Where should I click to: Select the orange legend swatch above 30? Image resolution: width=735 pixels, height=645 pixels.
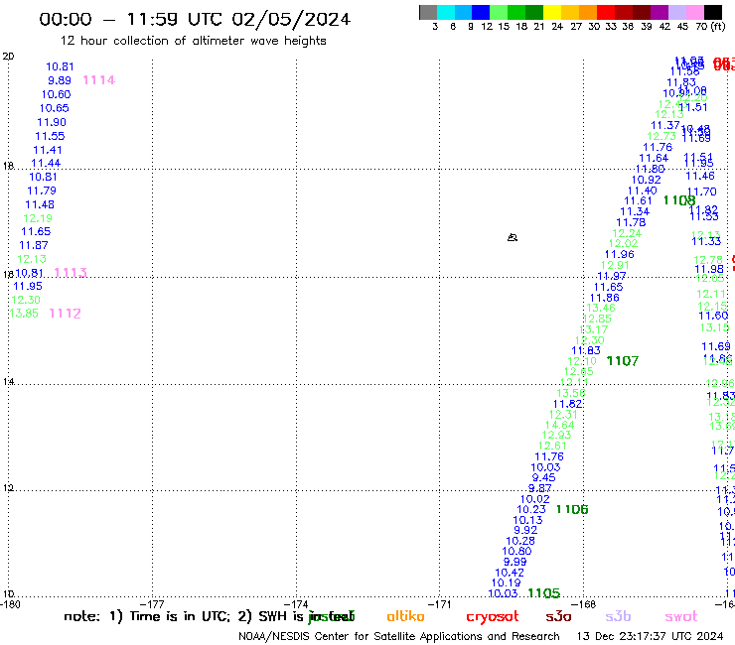588,12
